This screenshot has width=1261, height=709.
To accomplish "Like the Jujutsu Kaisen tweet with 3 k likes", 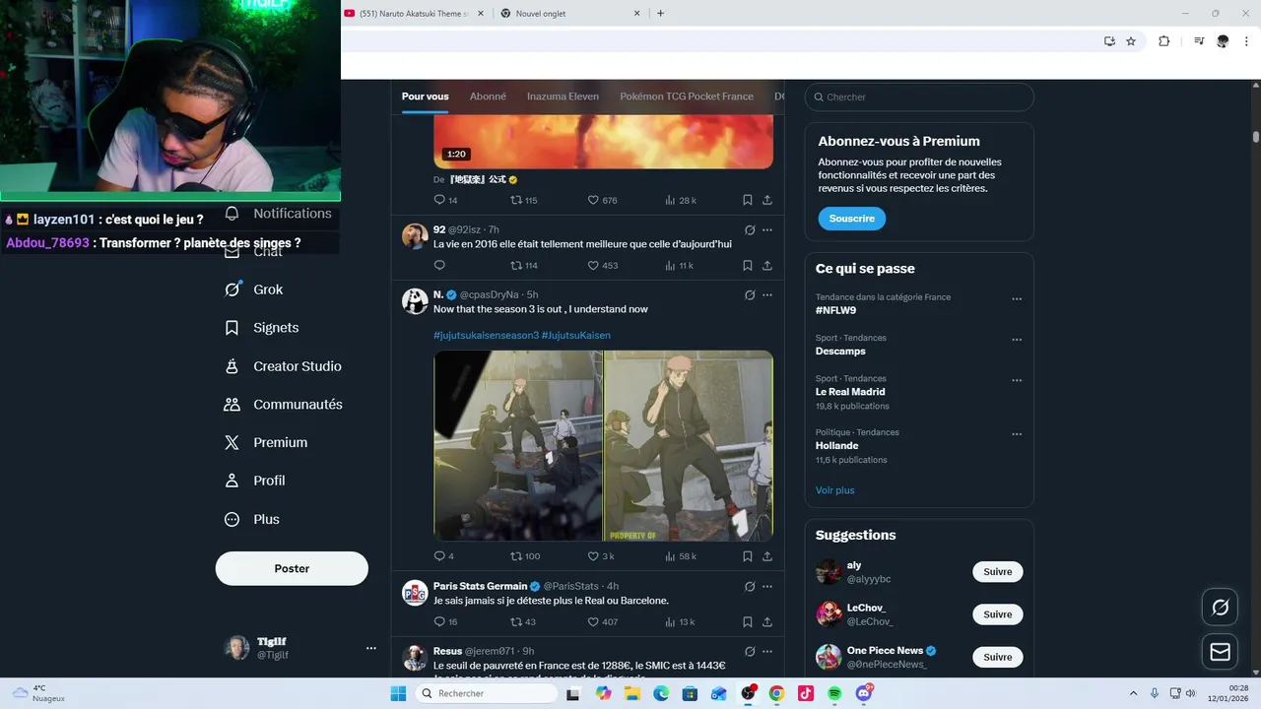I will click(x=601, y=556).
